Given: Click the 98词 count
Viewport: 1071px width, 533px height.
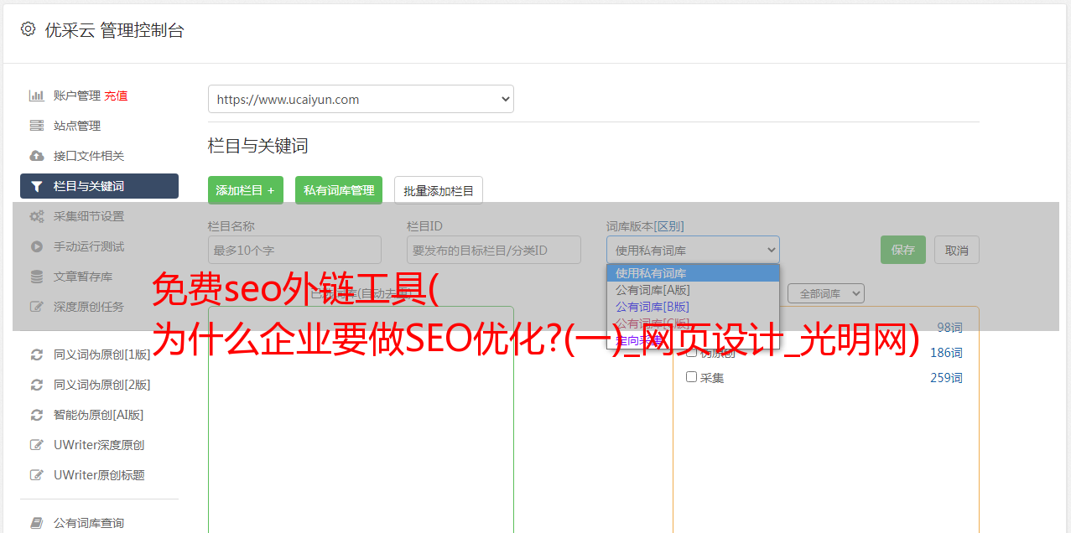Looking at the screenshot, I should click(949, 328).
